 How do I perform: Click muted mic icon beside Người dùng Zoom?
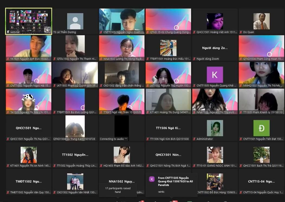194,59
